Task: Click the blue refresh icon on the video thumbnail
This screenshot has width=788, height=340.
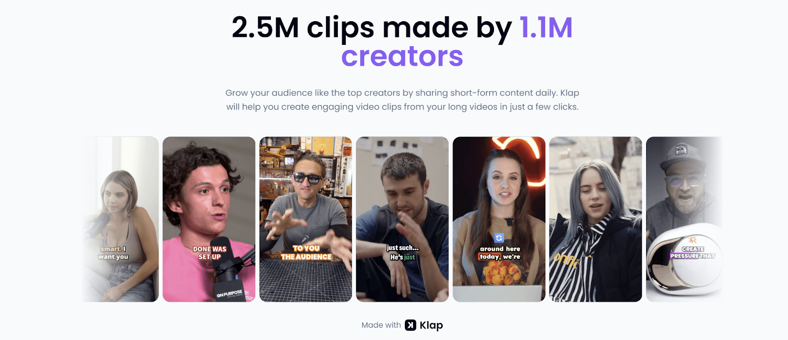Action: point(499,238)
